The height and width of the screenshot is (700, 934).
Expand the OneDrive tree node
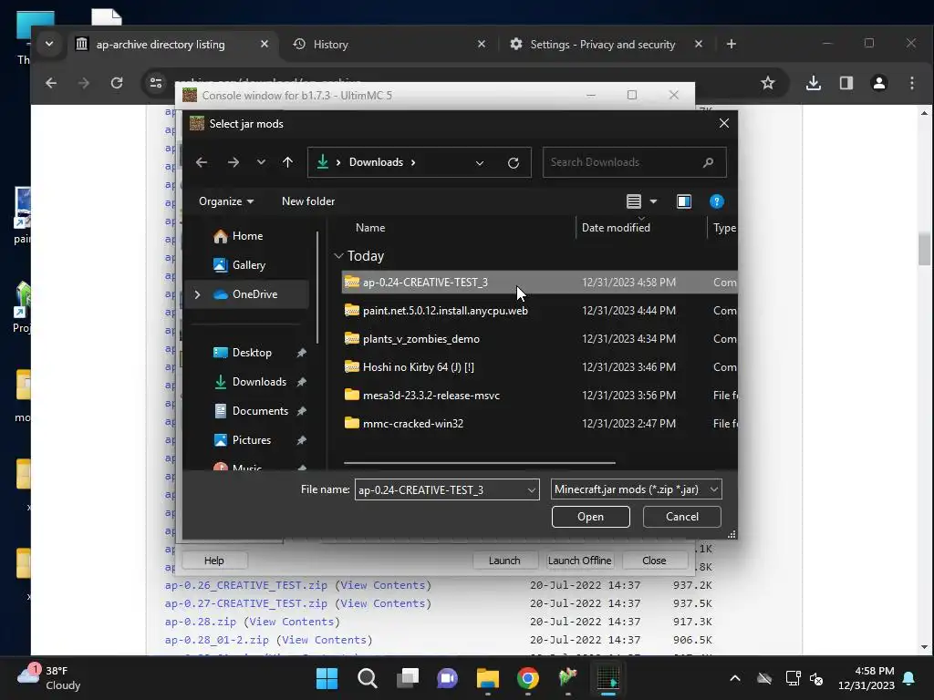[x=197, y=294]
